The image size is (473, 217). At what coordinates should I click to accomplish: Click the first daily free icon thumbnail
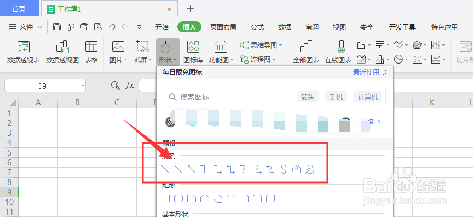[x=170, y=122]
